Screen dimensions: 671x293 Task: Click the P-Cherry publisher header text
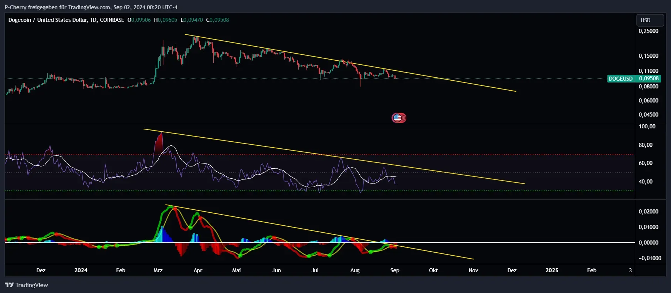(91, 7)
